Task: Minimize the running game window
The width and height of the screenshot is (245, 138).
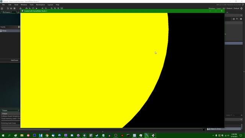Action: (210, 11)
